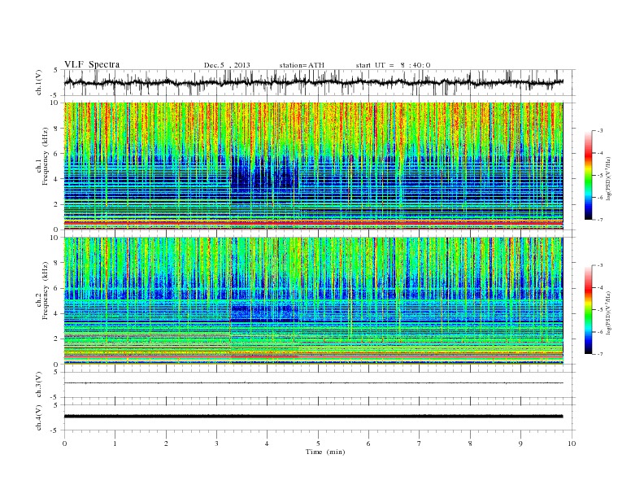The height and width of the screenshot is (498, 644).
Task: Click time axis tick label "0"
Action: tap(64, 443)
